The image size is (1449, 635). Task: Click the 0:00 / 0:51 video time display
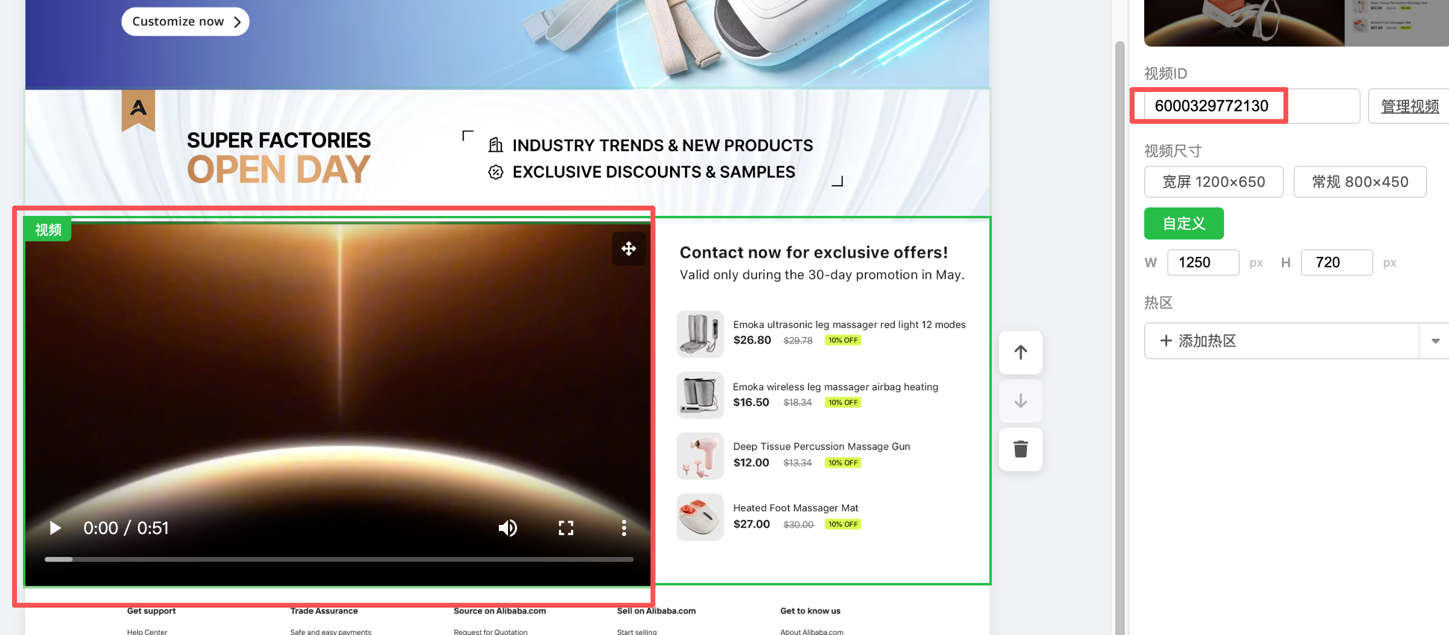pyautogui.click(x=126, y=528)
